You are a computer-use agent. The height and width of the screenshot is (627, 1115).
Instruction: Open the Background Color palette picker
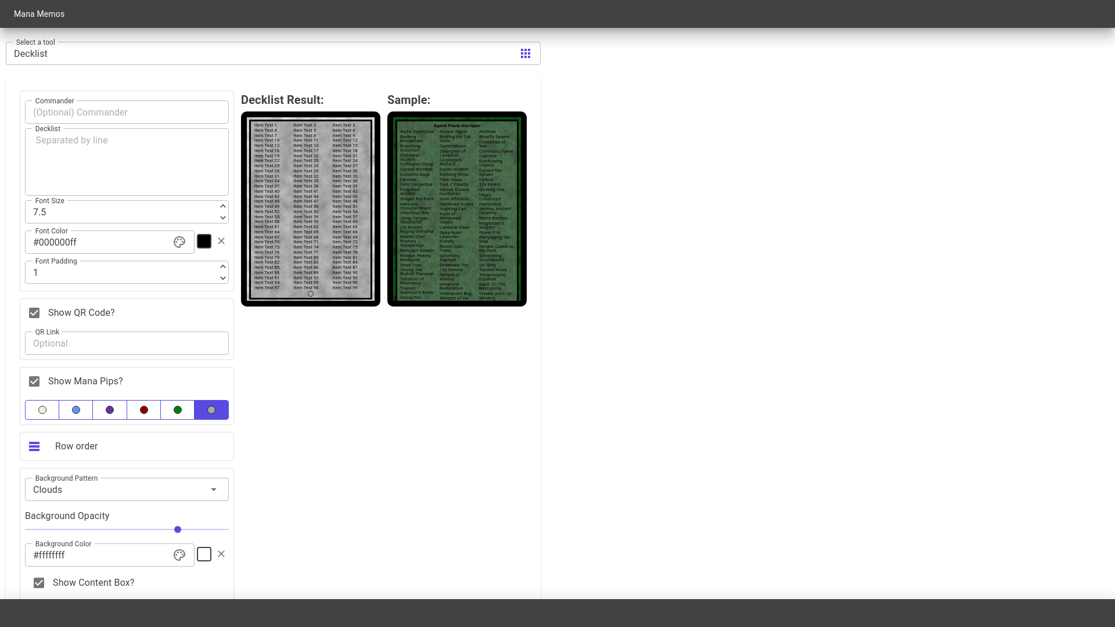(179, 555)
